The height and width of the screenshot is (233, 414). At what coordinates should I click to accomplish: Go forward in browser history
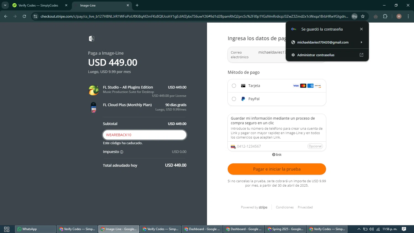pos(15,16)
